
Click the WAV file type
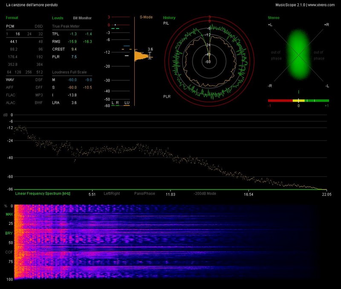pyautogui.click(x=10, y=80)
